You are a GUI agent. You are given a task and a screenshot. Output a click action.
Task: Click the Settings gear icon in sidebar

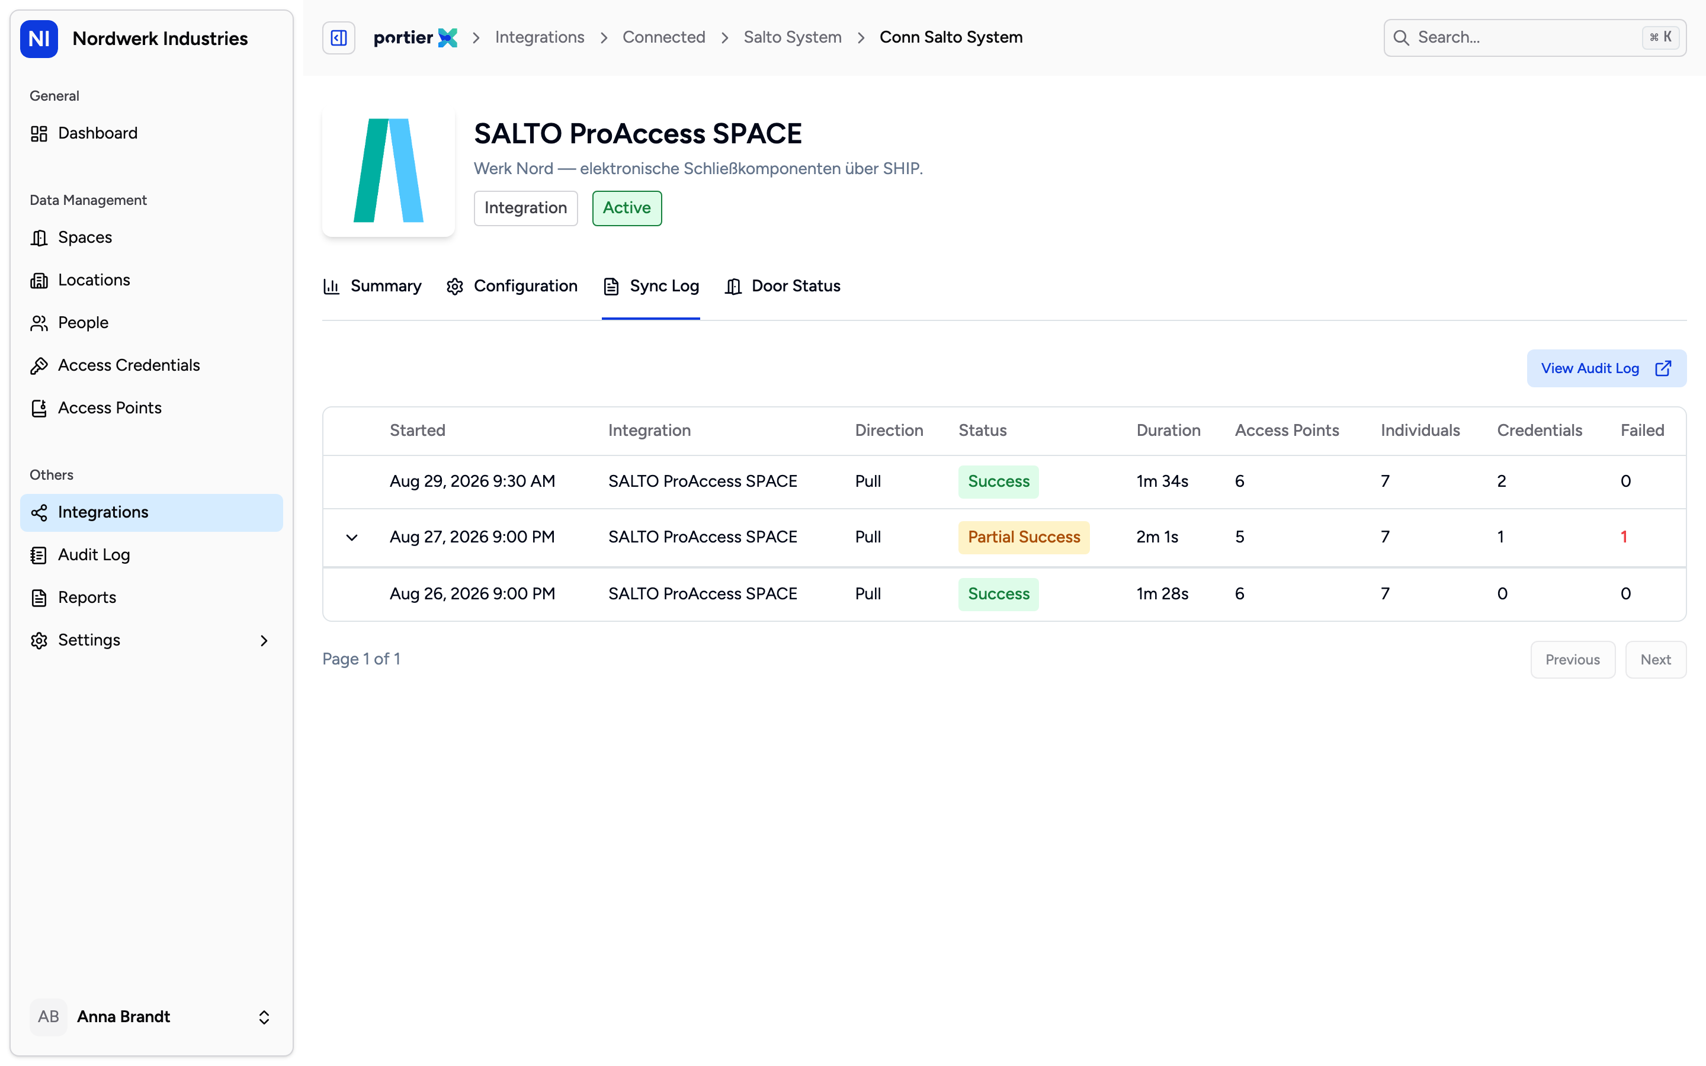39,640
